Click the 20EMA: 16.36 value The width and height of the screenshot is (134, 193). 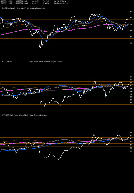(x=6, y=1)
